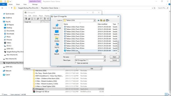Click Explorer help question mark icon

click(169, 4)
